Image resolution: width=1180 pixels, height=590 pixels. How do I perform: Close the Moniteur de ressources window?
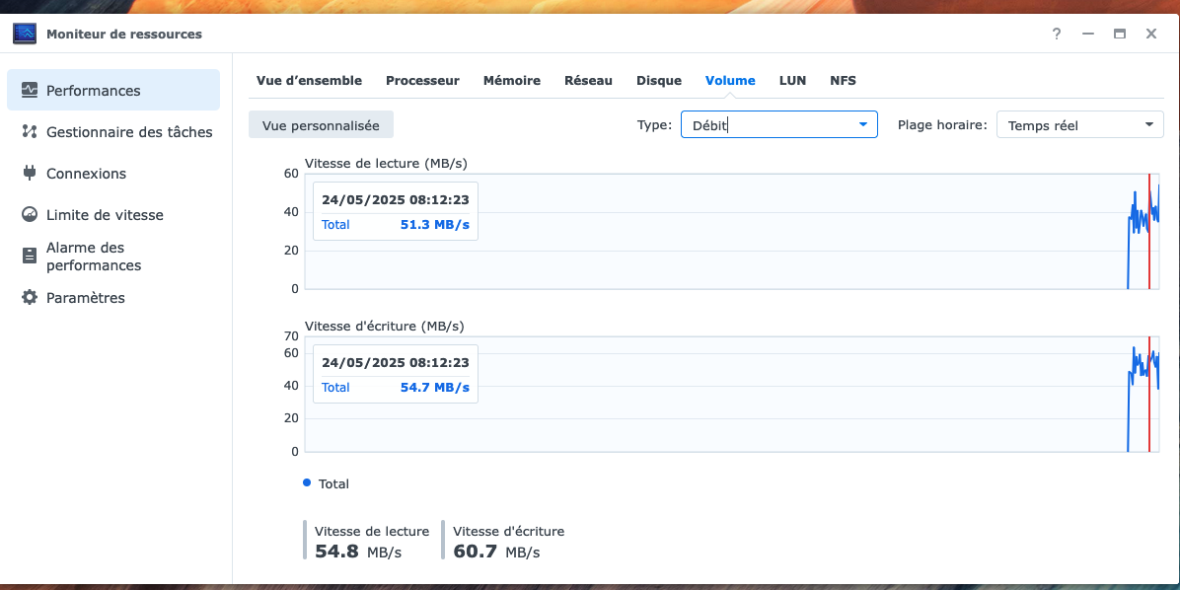[x=1151, y=34]
